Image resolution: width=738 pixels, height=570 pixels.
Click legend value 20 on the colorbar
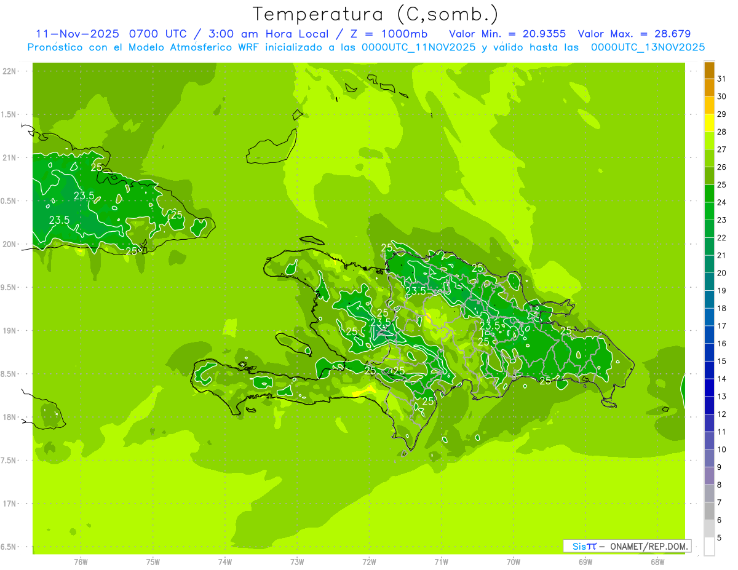pos(722,273)
